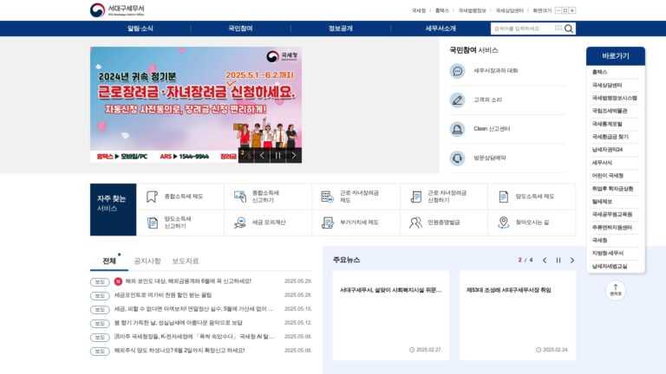
Task: Open news article about 해외 코인
Action: click(188, 281)
